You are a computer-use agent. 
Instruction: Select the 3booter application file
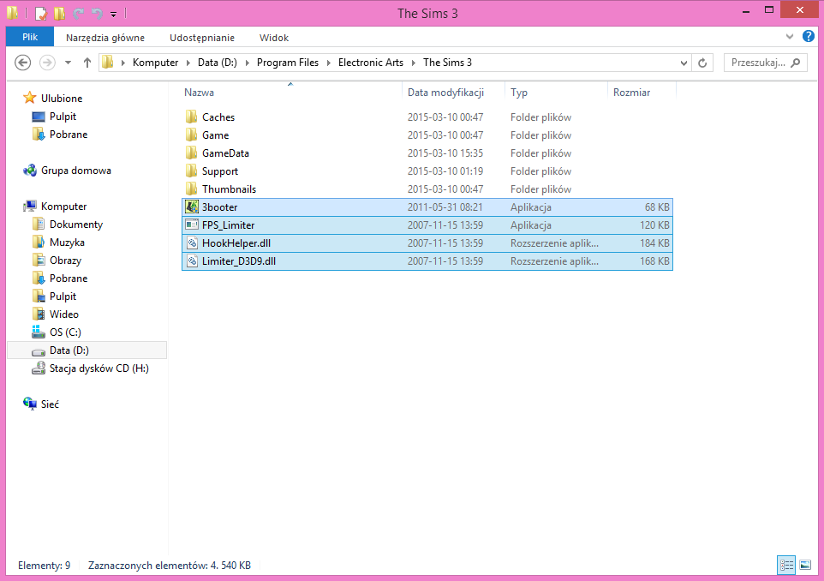point(220,207)
